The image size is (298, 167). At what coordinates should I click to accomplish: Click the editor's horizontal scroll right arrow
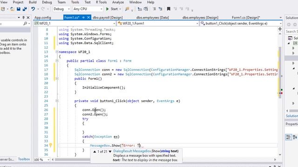(x=275, y=160)
